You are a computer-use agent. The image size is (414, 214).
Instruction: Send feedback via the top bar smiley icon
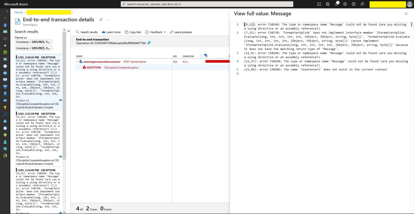click(x=362, y=4)
